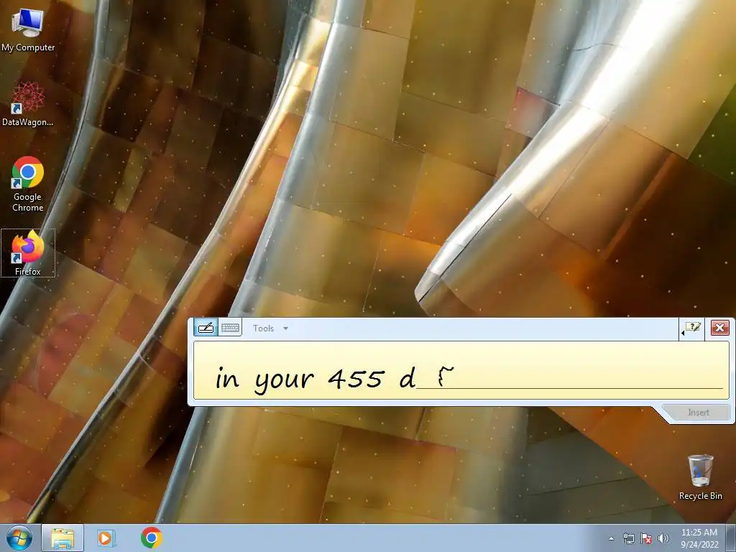Image resolution: width=736 pixels, height=552 pixels.
Task: Open the Windows Start menu
Action: point(19,538)
